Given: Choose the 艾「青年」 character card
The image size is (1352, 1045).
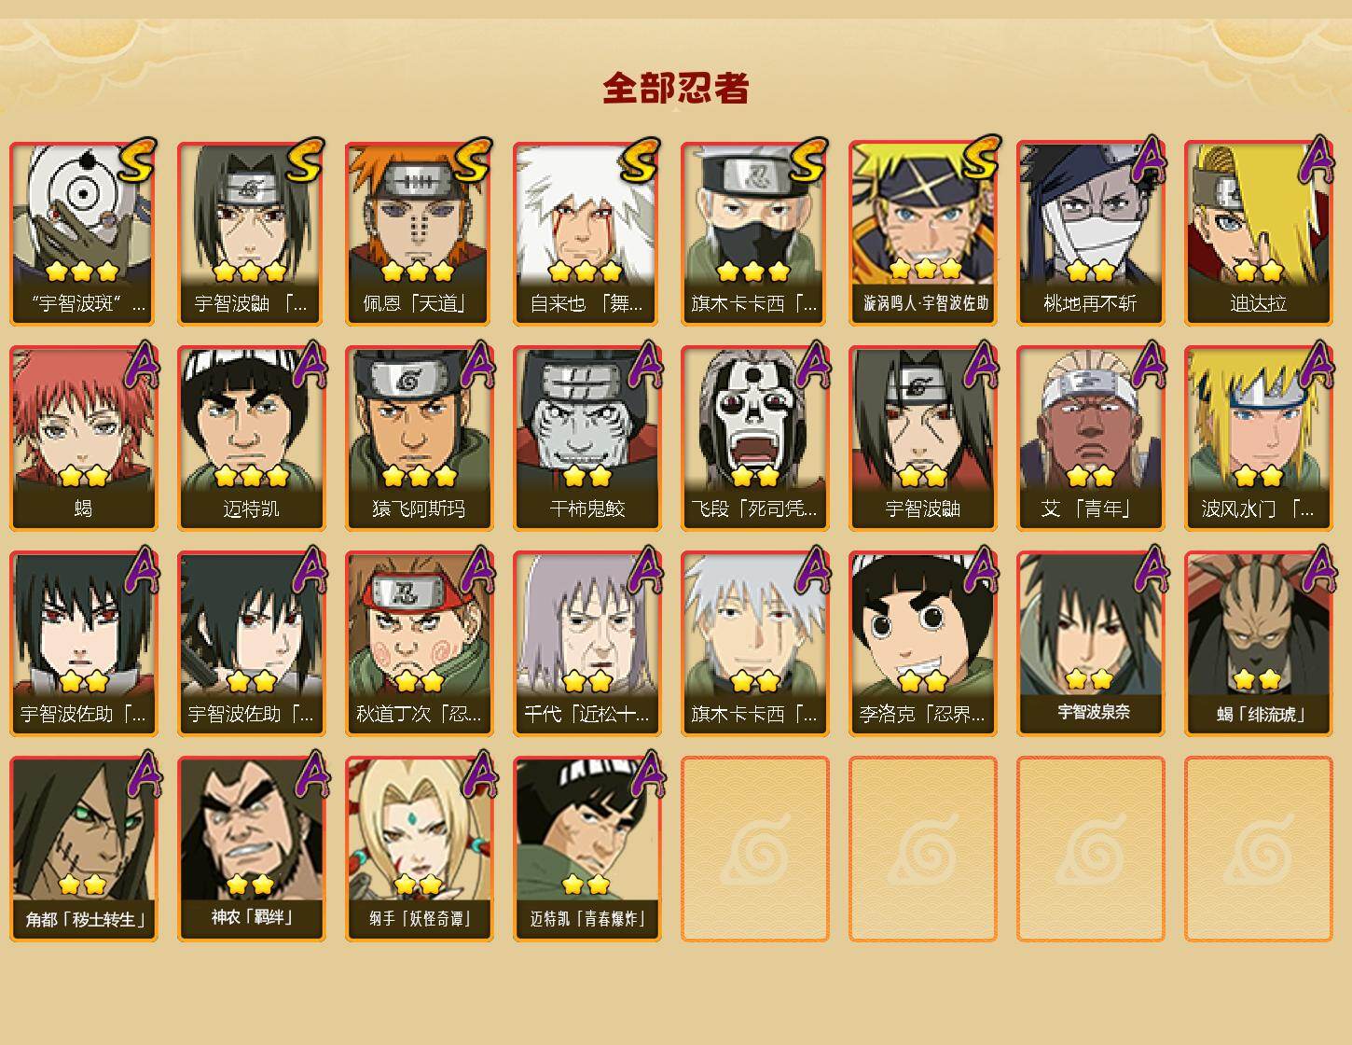Looking at the screenshot, I should click(x=1091, y=439).
